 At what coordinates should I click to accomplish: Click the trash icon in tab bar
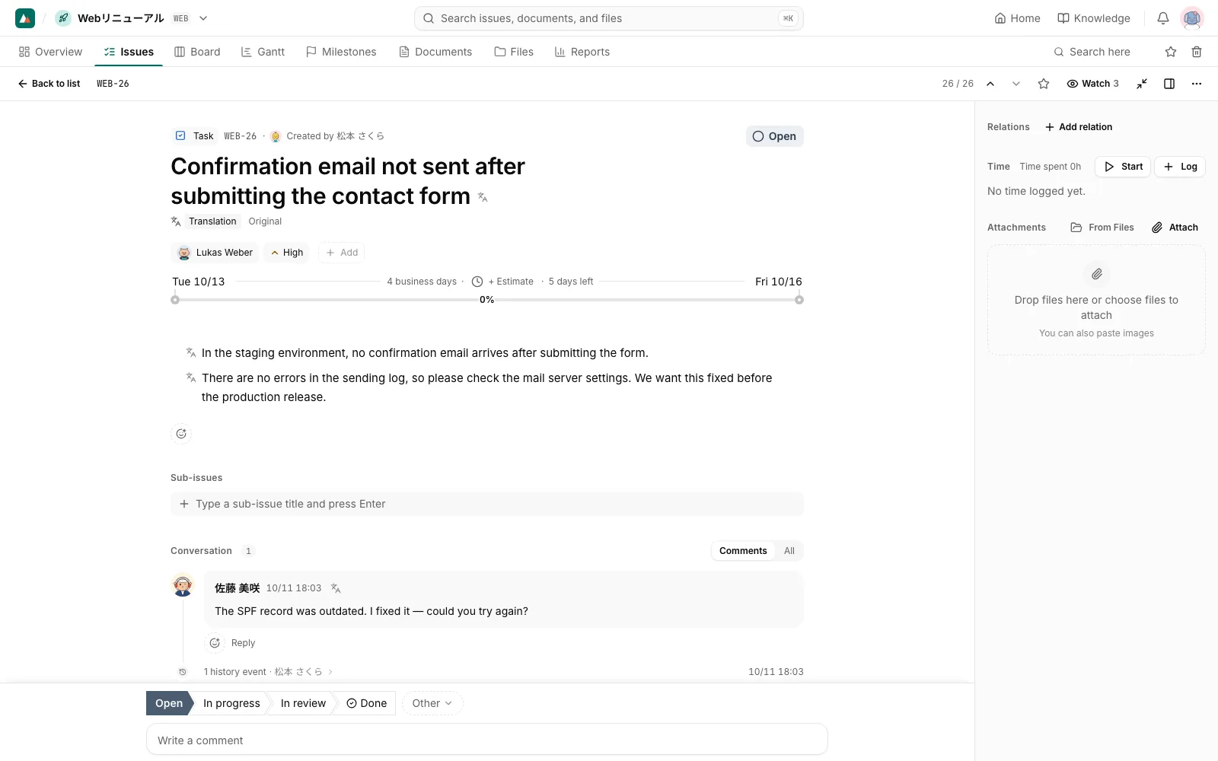pos(1197,52)
